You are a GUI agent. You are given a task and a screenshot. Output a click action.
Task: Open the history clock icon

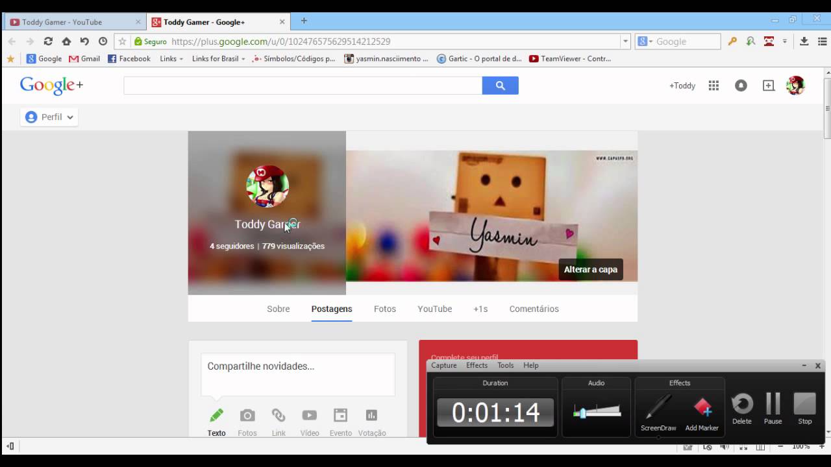pos(103,41)
